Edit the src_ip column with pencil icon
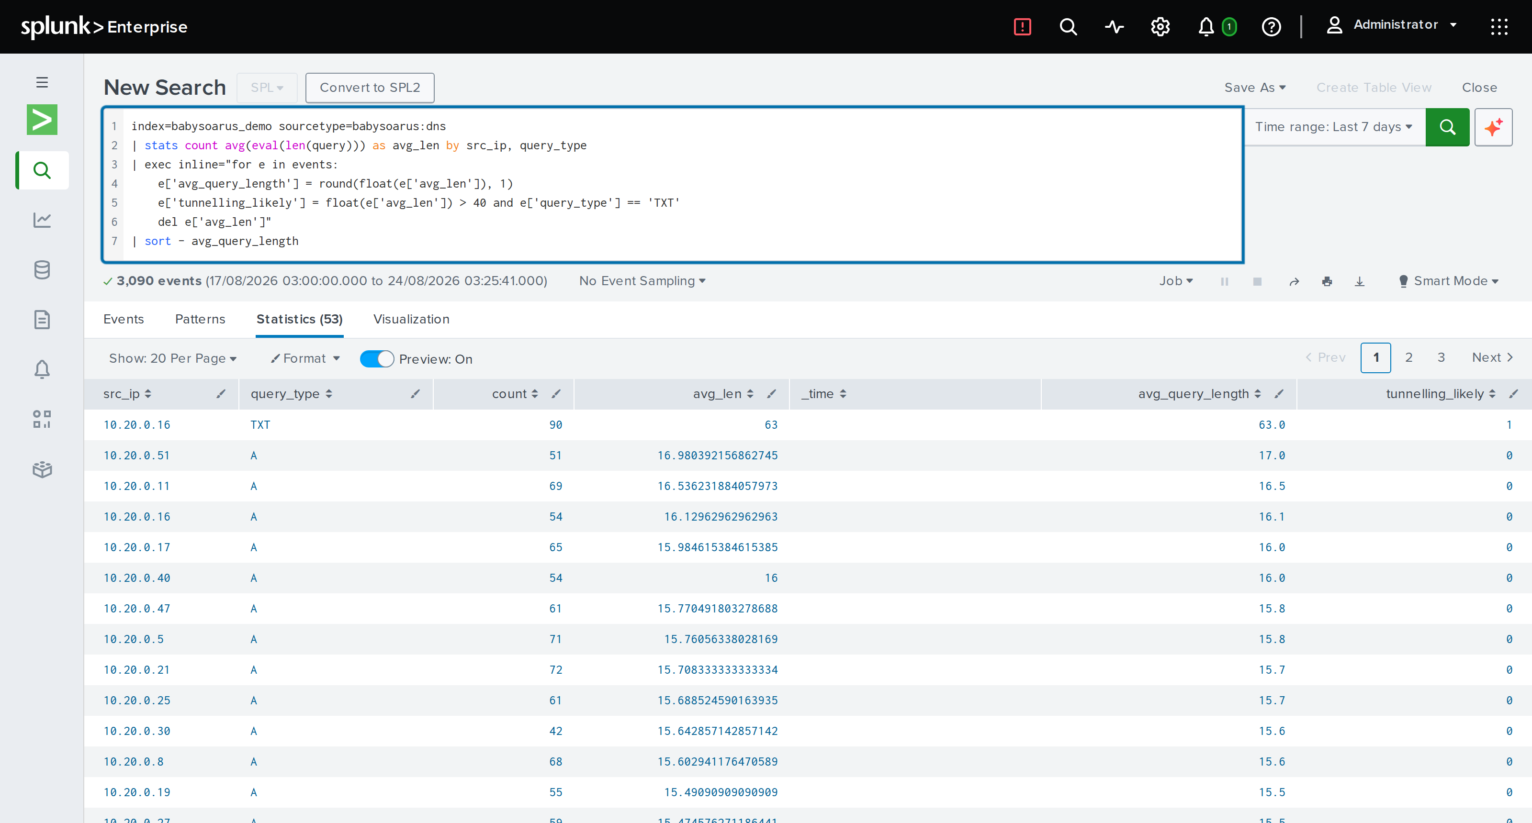Screen dimensions: 1532x823 [221, 393]
